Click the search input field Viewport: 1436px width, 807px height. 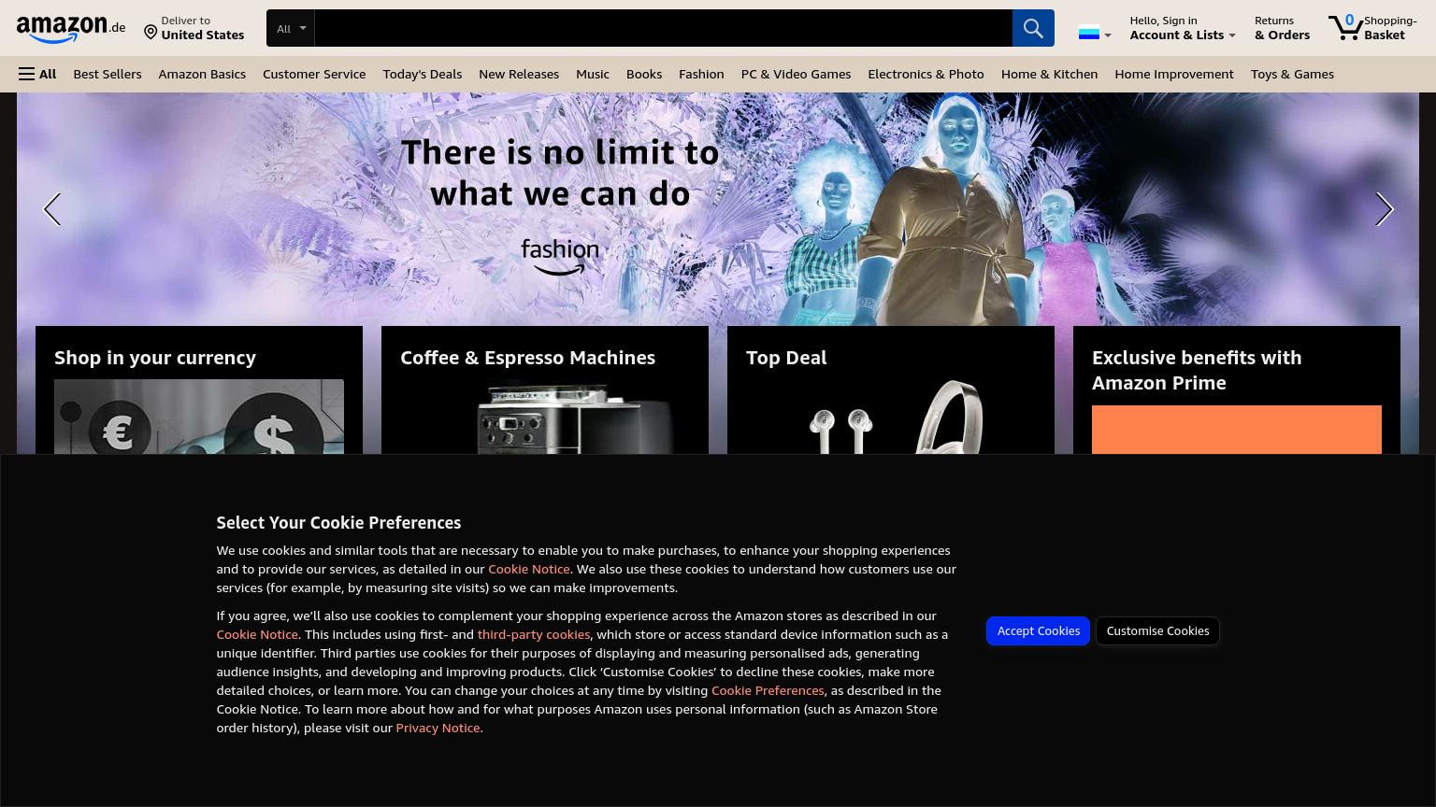pyautogui.click(x=664, y=28)
